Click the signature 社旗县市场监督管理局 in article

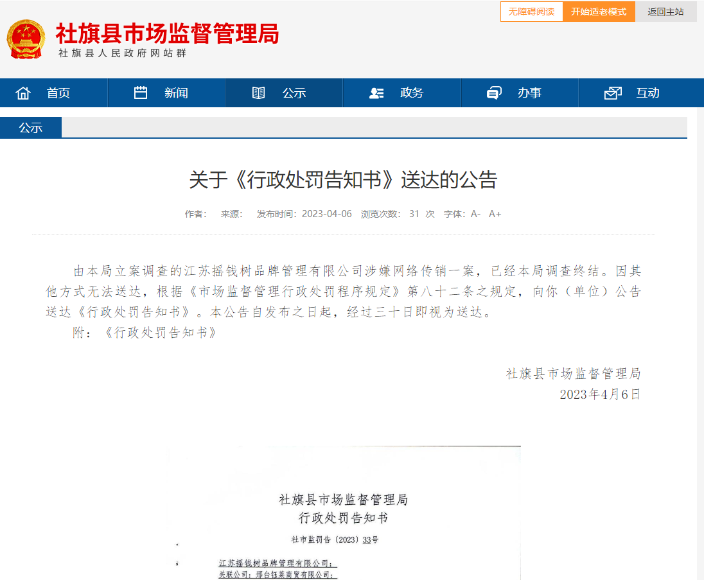click(574, 373)
